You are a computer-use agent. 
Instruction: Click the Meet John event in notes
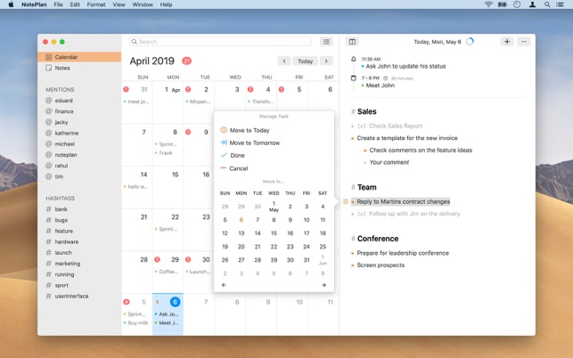tap(380, 85)
